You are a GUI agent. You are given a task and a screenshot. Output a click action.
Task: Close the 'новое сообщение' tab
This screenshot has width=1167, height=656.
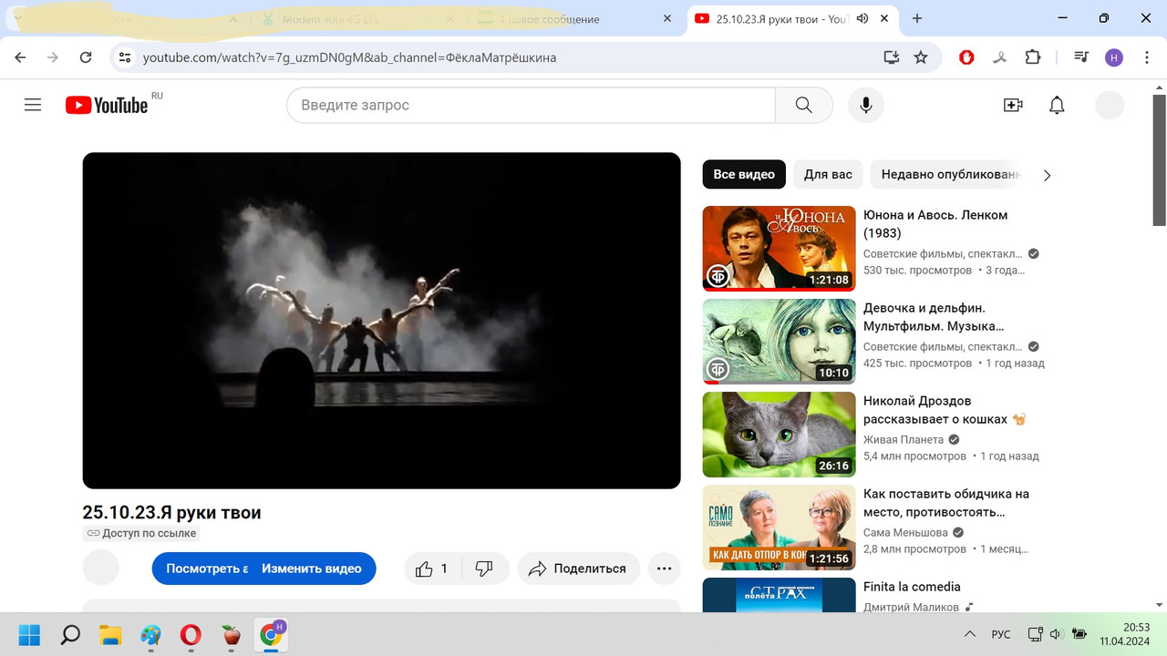click(667, 18)
